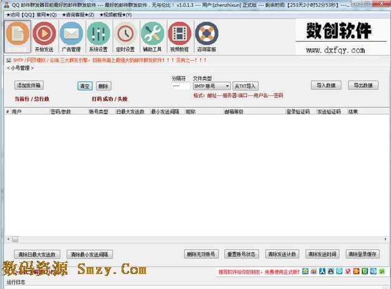Viewport: 391px width, 289px height.
Task: Click the 昵称 column header
Action: click(204, 112)
